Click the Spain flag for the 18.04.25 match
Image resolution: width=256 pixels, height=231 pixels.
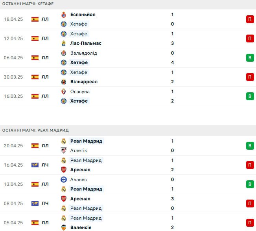(x=35, y=19)
